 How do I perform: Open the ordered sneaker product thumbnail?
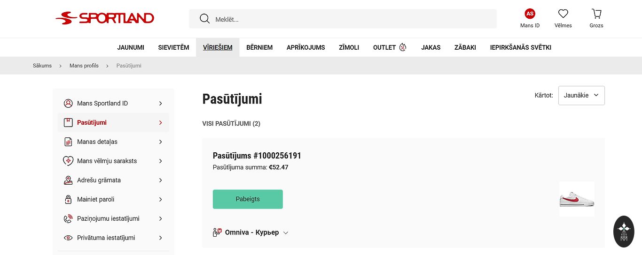point(577,199)
